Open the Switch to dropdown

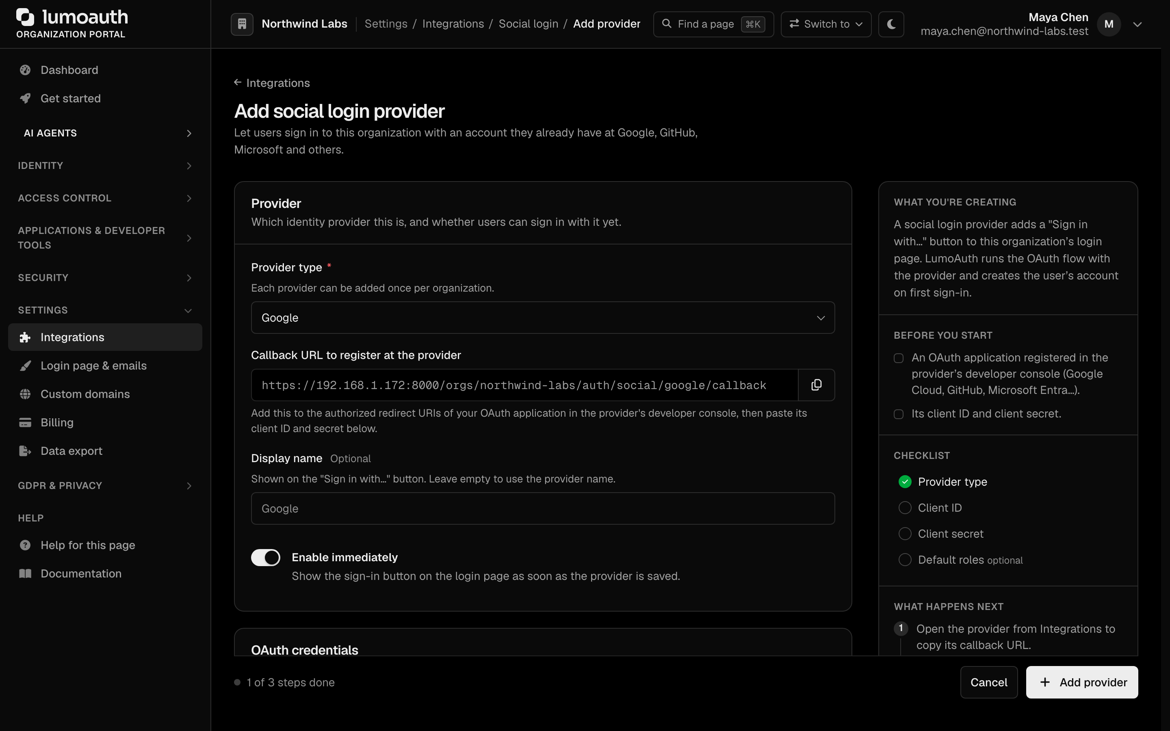[x=826, y=24]
